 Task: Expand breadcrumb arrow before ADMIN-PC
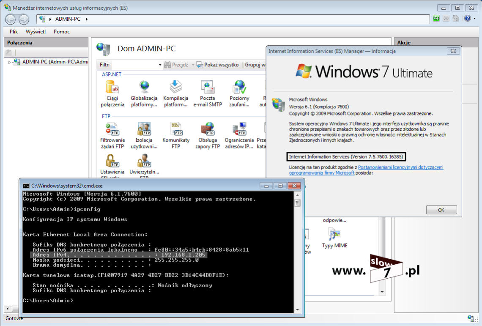(x=50, y=19)
